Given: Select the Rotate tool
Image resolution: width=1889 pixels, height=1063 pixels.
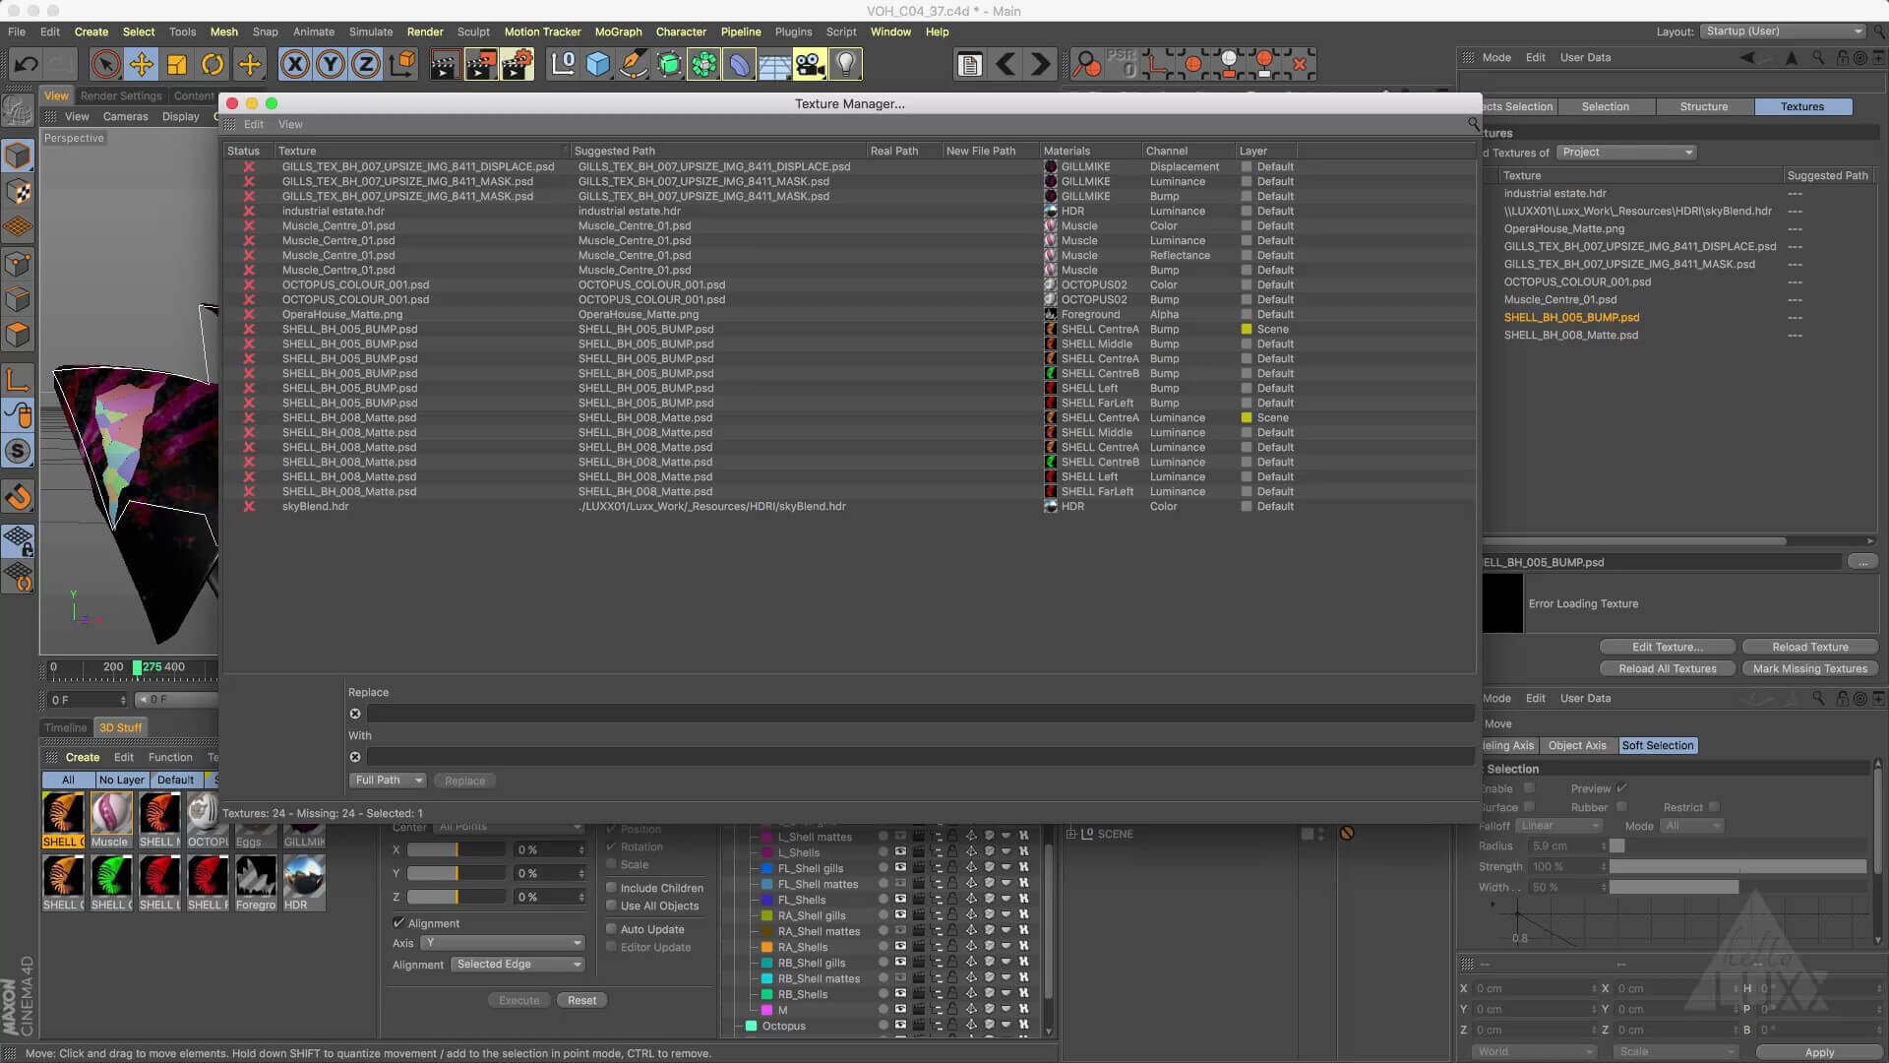Looking at the screenshot, I should pos(213,65).
